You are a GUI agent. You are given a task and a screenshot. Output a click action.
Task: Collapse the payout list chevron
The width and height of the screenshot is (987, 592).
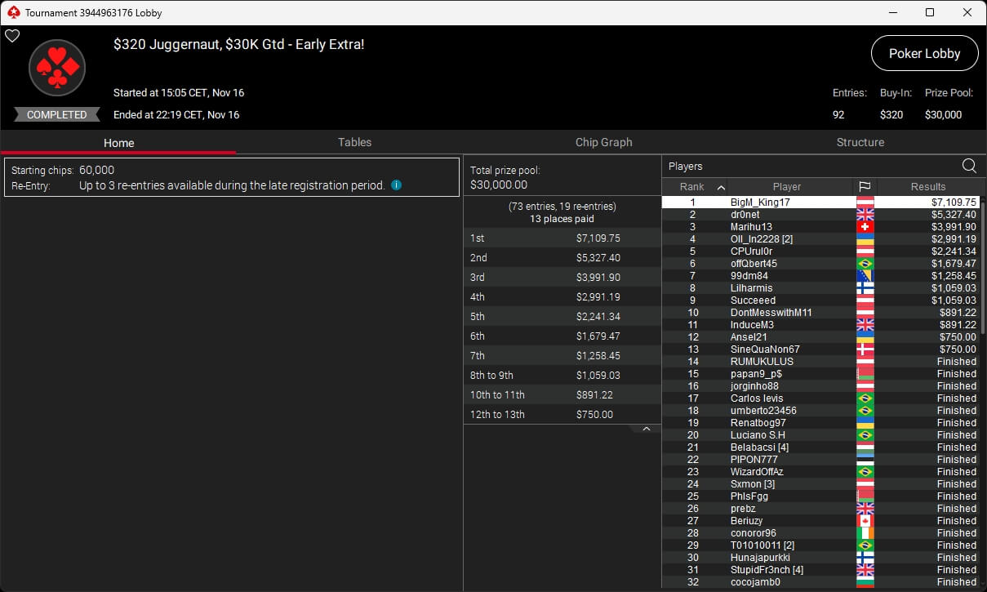point(646,429)
